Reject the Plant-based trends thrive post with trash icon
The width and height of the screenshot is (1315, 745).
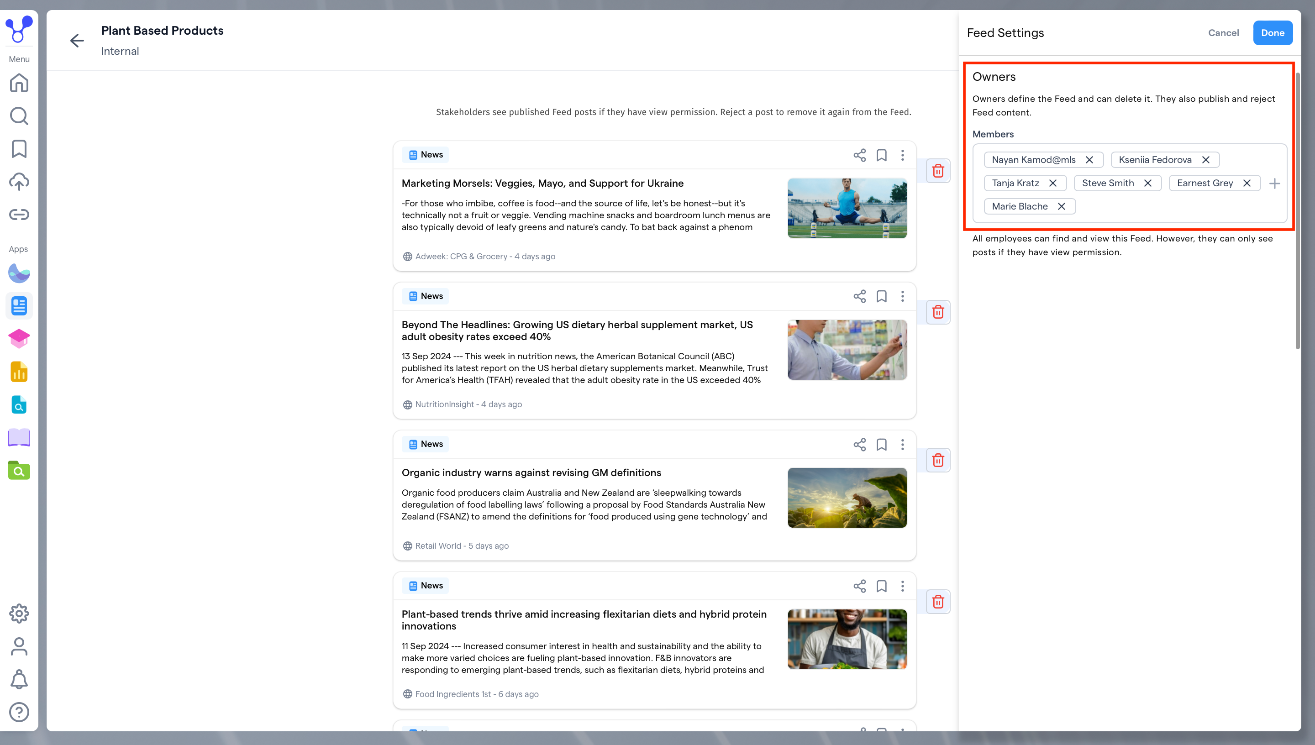pos(938,601)
